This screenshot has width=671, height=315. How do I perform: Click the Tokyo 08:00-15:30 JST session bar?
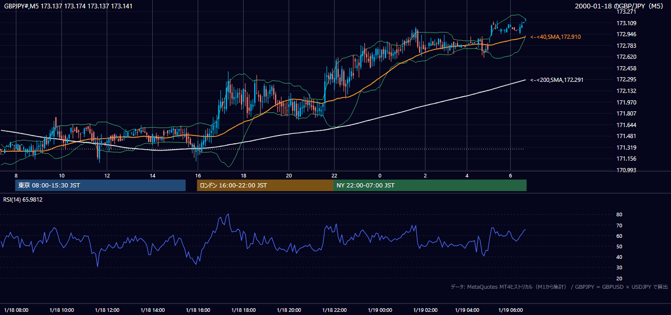(x=101, y=185)
